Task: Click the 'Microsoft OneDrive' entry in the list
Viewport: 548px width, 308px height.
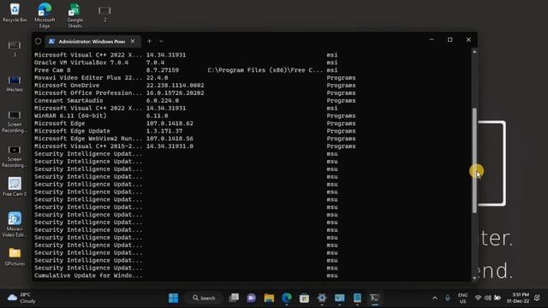Action: pyautogui.click(x=67, y=86)
